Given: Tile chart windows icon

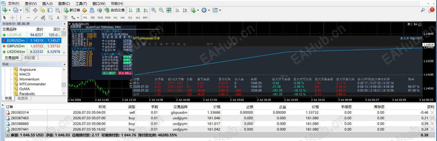Looking at the screenshot, I should coord(169,10).
